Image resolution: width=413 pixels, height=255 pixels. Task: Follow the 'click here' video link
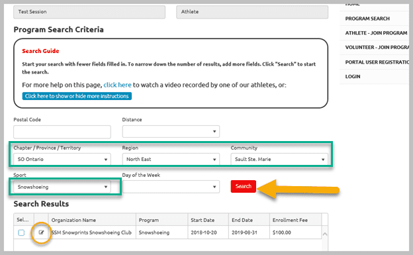tap(117, 85)
